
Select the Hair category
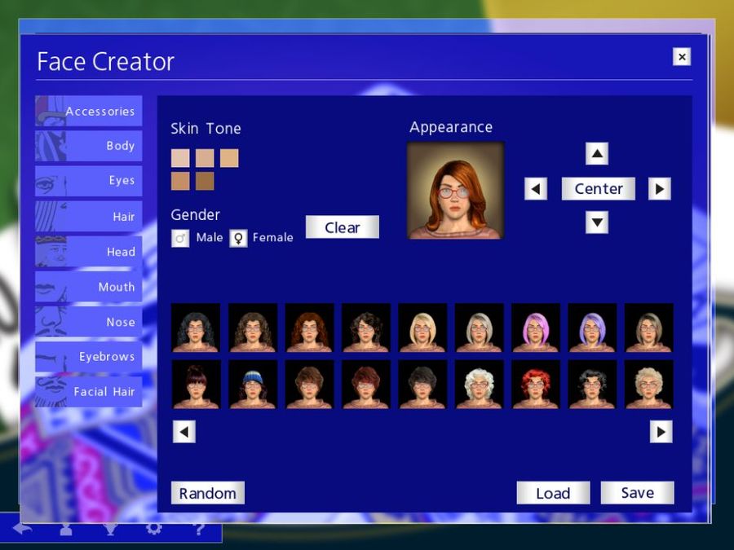tap(88, 216)
